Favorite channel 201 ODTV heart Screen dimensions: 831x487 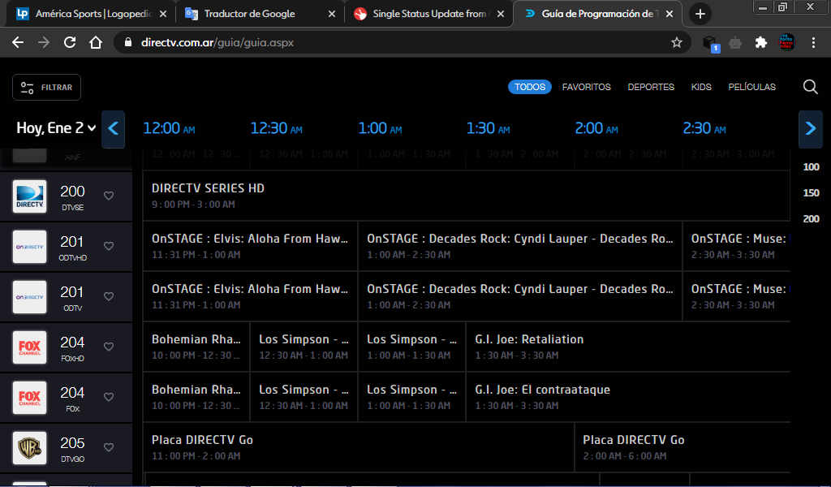click(x=109, y=296)
